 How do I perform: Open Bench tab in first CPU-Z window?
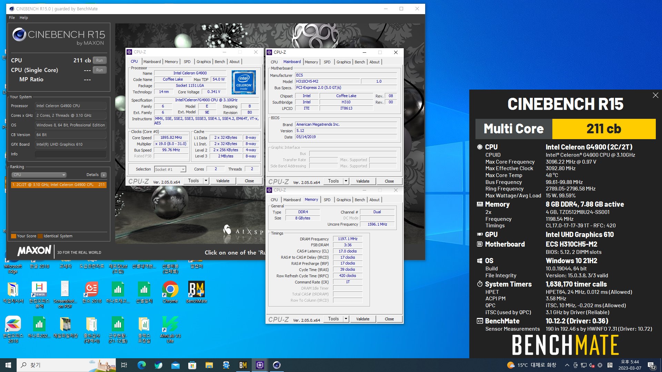click(x=220, y=62)
